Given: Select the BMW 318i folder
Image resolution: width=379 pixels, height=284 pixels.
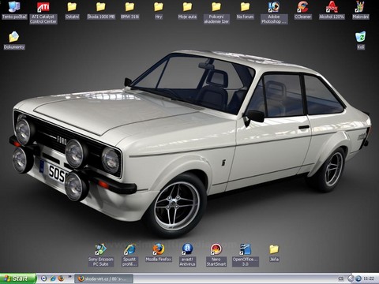Looking at the screenshot, I should coord(129,10).
